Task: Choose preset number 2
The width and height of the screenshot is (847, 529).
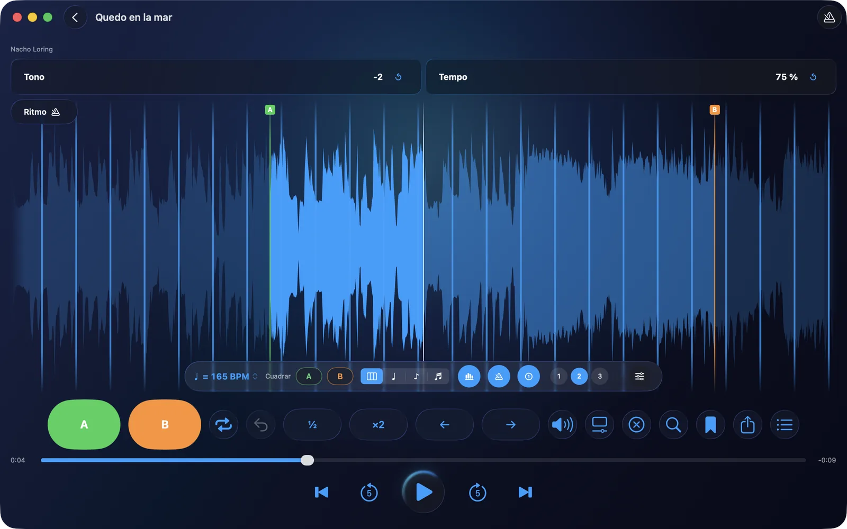Action: coord(579,377)
